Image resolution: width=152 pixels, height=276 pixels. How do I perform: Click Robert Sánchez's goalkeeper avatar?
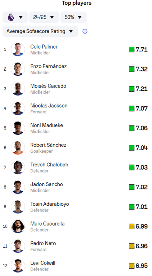[x=18, y=148]
